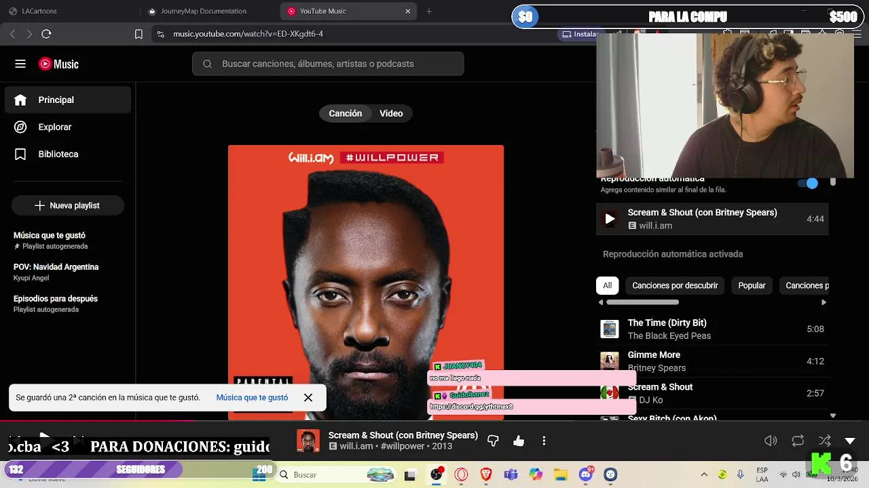Select the Popular filter chip

point(752,285)
